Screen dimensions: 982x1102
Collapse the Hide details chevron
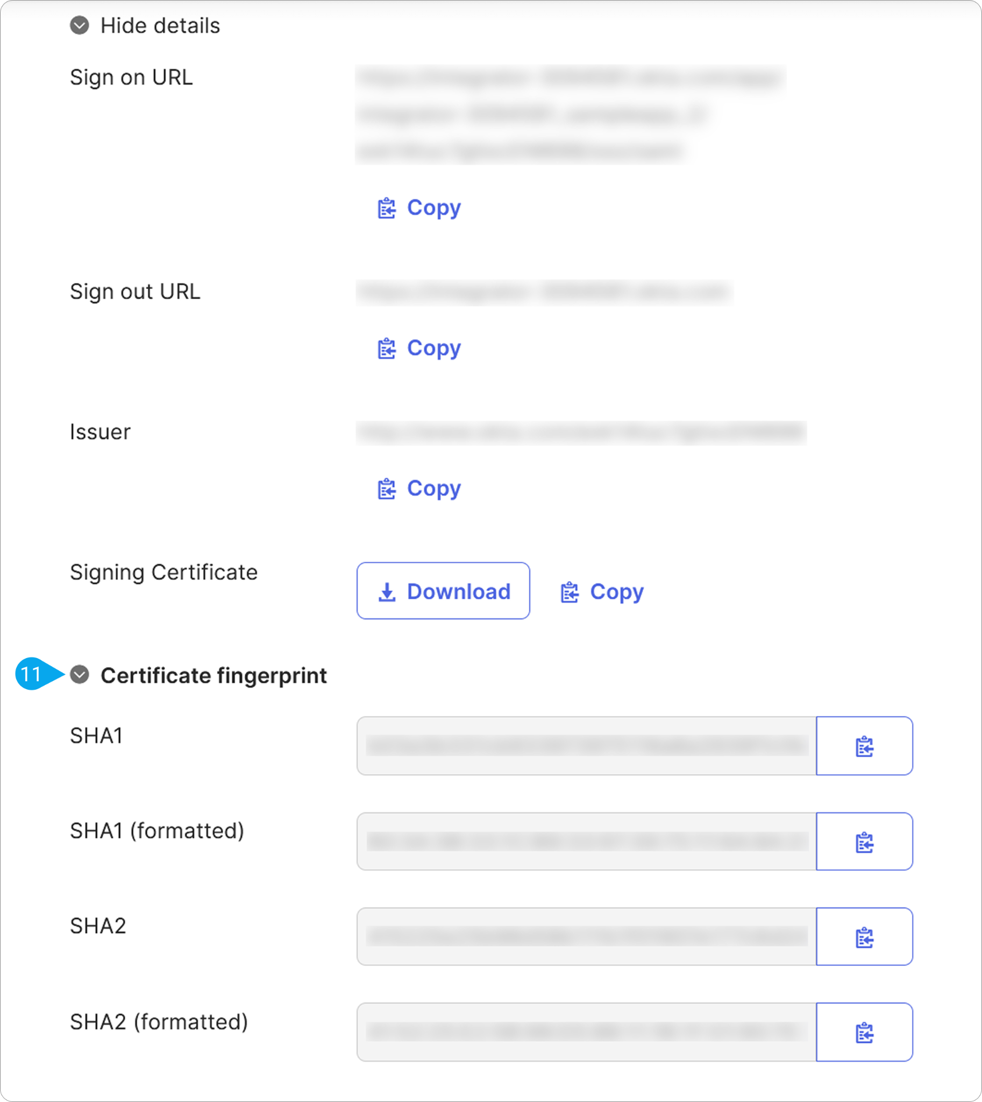pyautogui.click(x=79, y=25)
